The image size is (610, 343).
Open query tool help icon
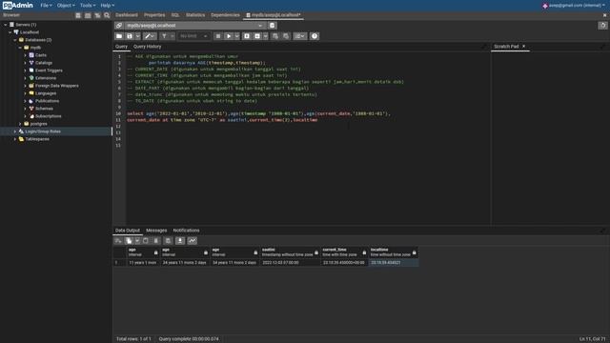point(315,36)
